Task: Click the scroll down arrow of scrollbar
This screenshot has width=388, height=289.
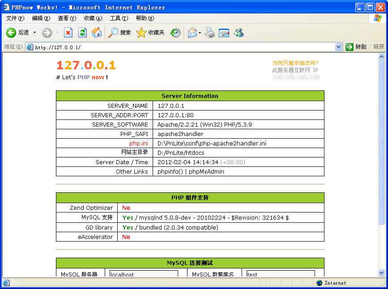Action: pyautogui.click(x=381, y=272)
